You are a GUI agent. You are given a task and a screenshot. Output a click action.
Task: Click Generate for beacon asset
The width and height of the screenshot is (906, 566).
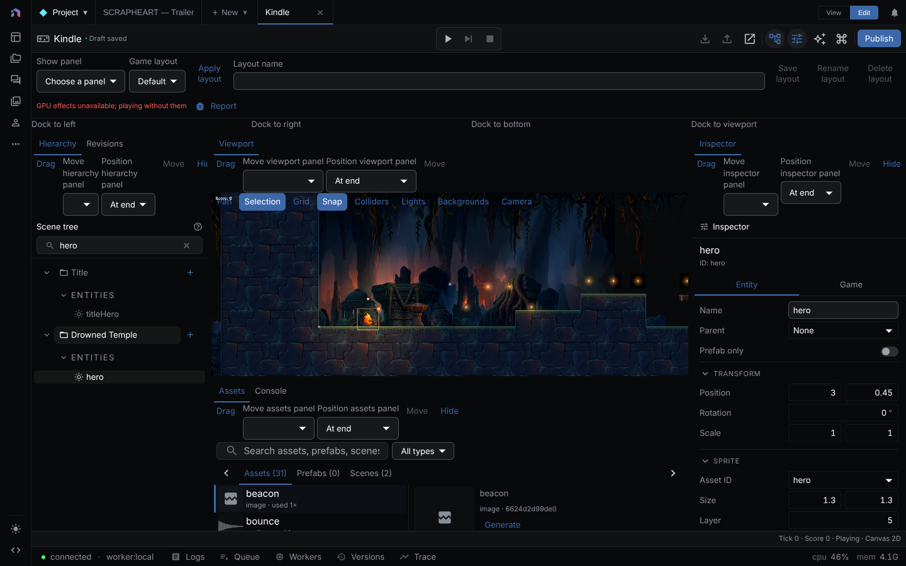503,525
